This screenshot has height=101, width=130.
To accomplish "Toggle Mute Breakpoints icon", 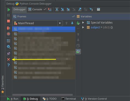I will click(9, 34).
